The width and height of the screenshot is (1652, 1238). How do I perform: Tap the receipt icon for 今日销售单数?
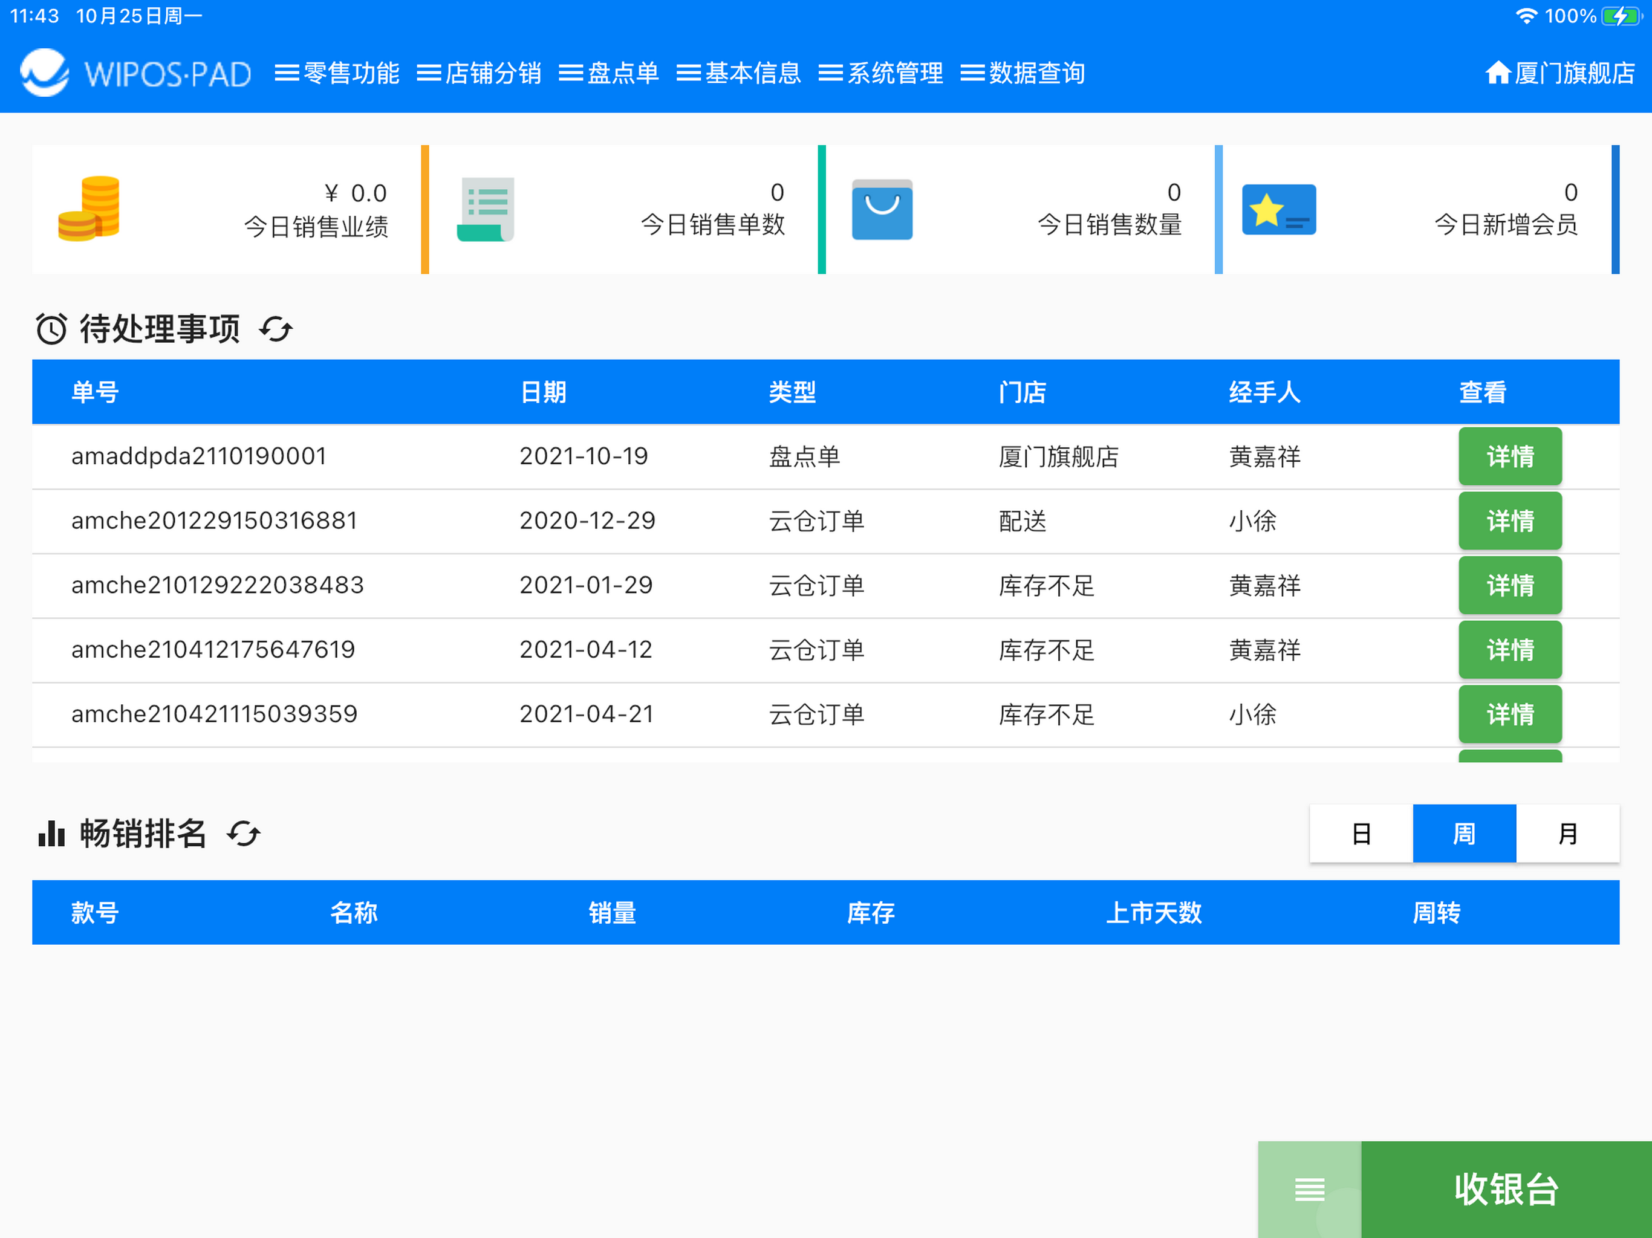(x=486, y=209)
